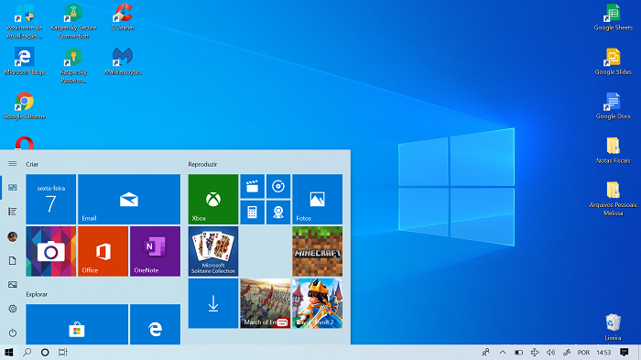The width and height of the screenshot is (641, 360).
Task: Click the clock showing 14:53
Action: pos(603,353)
